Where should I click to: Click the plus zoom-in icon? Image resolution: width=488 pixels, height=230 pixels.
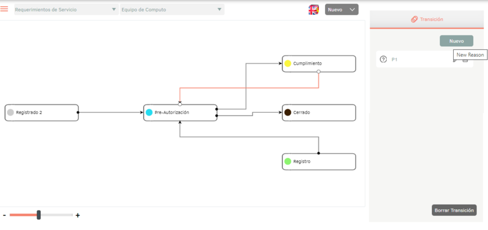point(78,215)
